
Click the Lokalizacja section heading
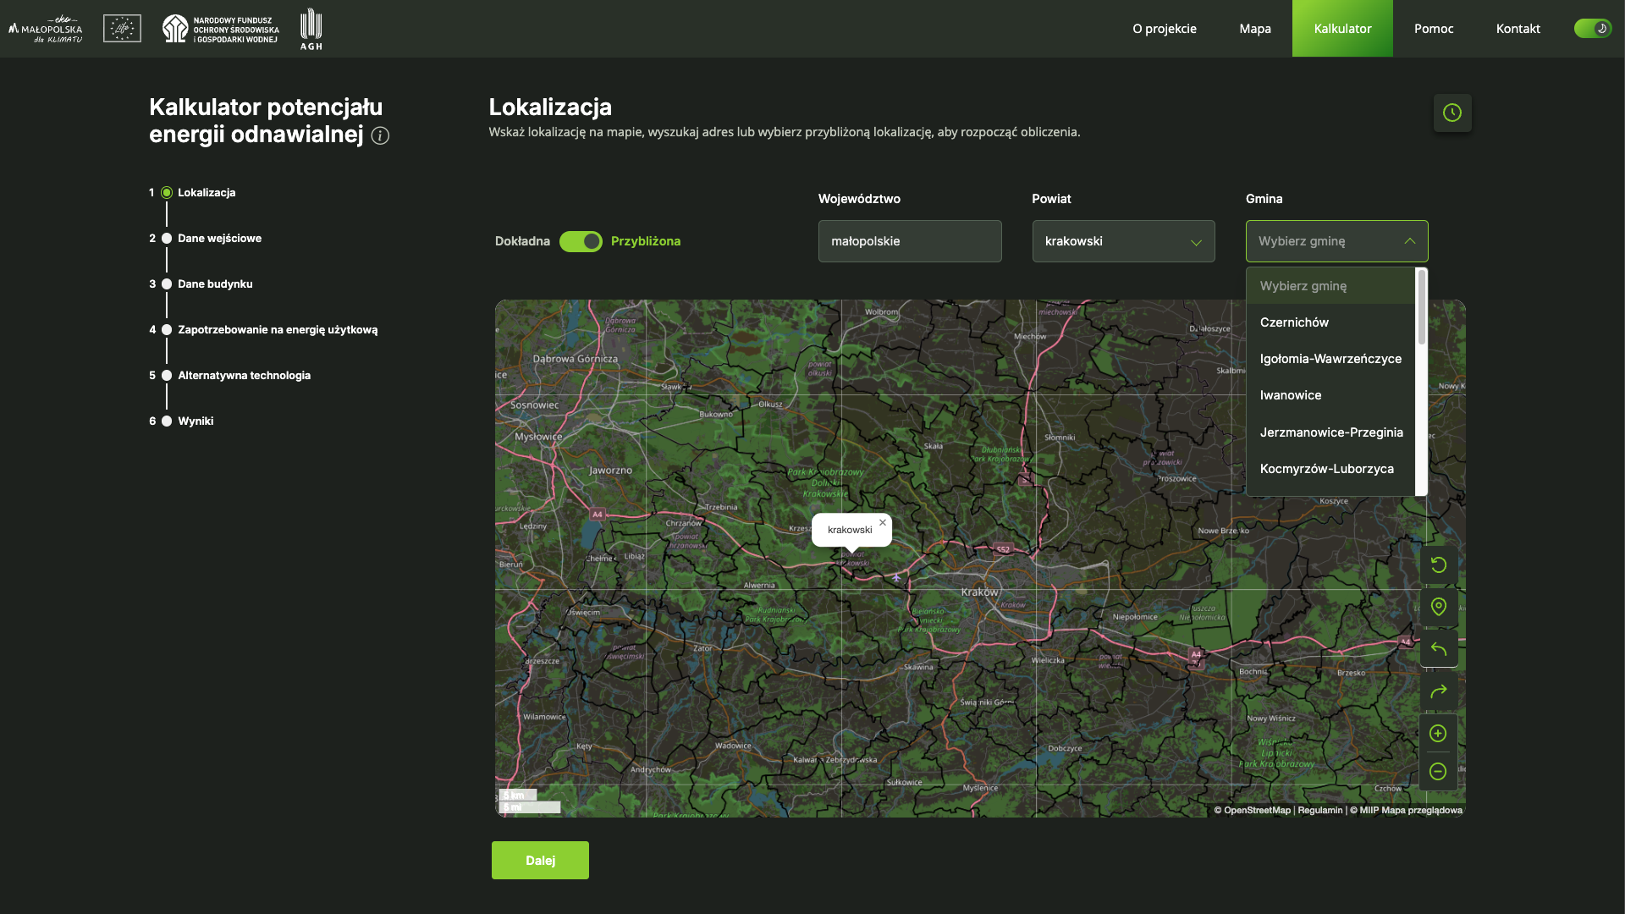click(x=550, y=107)
